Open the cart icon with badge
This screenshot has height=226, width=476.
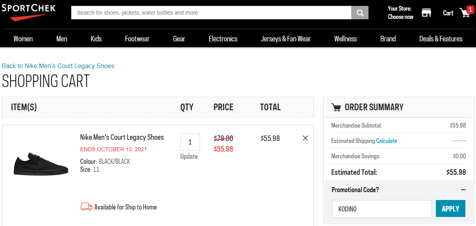point(466,12)
